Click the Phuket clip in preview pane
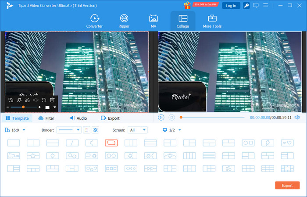Image resolution: width=307 pixels, height=197 pixels. point(182,97)
